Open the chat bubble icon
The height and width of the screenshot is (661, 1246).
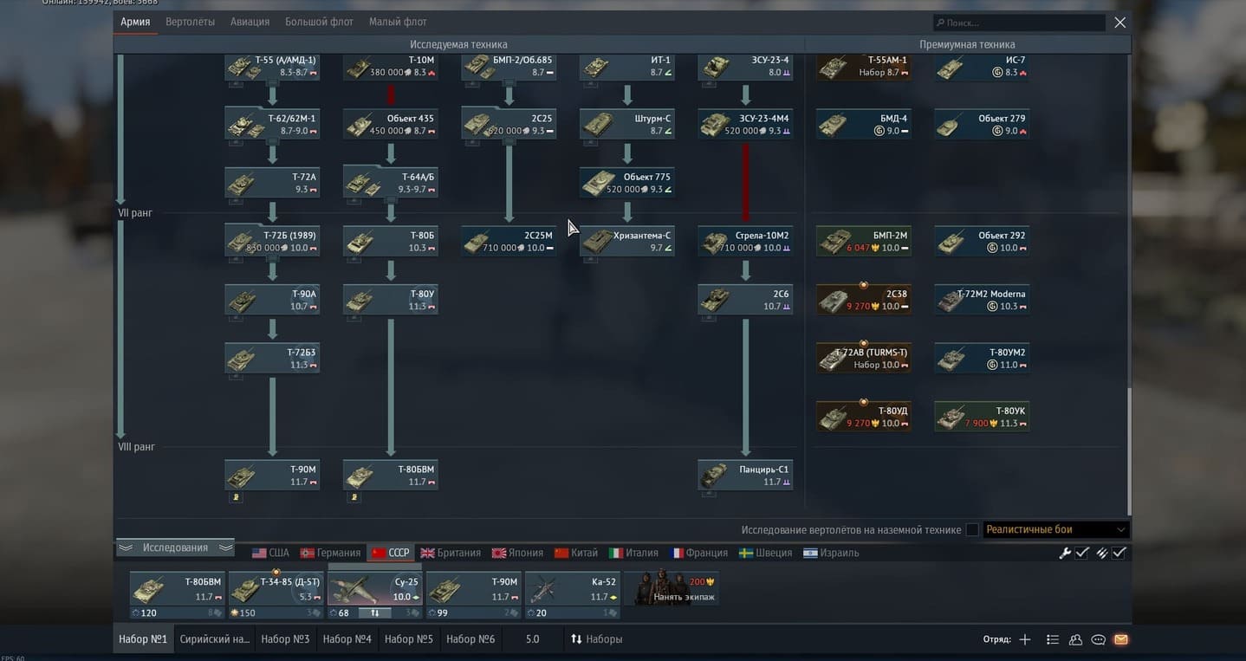1098,639
